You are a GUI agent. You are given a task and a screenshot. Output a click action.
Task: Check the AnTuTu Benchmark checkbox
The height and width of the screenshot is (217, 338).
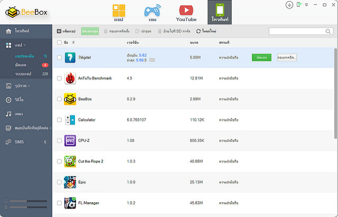click(59, 78)
